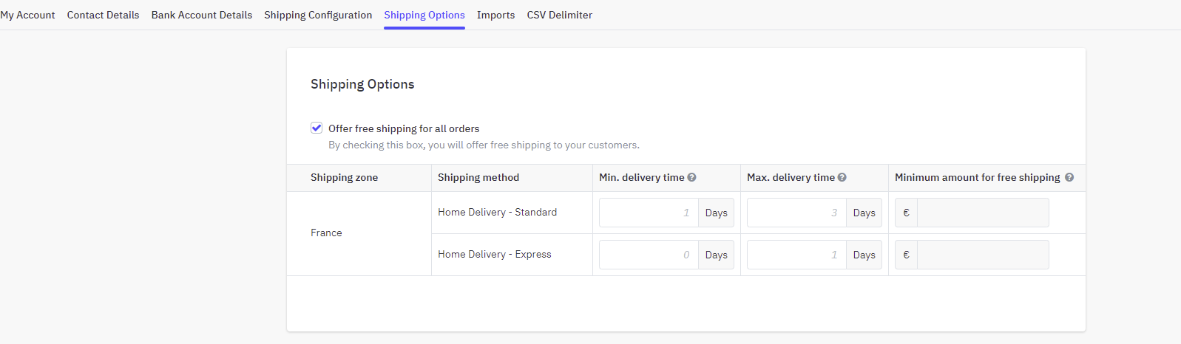Click Express free shipping minimum amount field
This screenshot has height=344, width=1181.
click(x=982, y=255)
